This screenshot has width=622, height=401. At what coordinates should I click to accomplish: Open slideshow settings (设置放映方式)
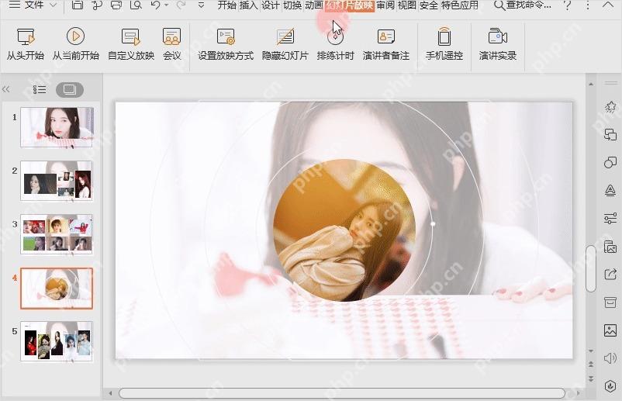click(226, 44)
